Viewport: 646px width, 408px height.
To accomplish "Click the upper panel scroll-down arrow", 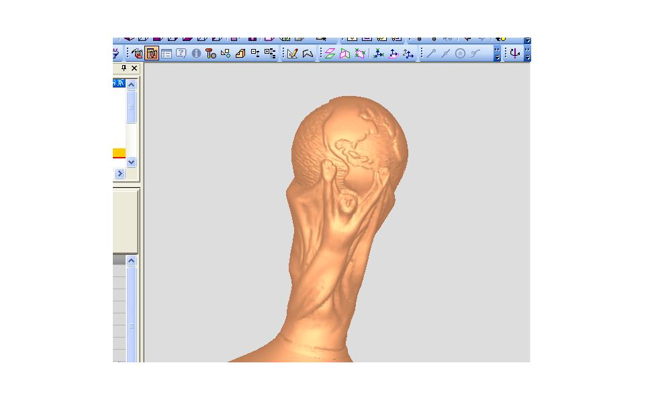I will (131, 162).
